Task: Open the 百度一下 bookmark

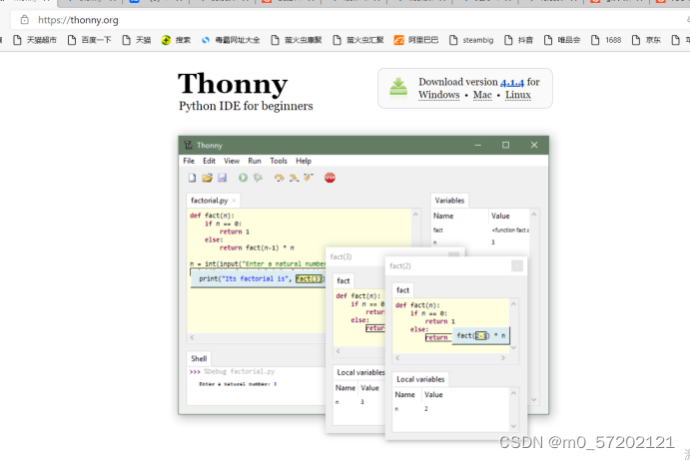Action: (89, 40)
